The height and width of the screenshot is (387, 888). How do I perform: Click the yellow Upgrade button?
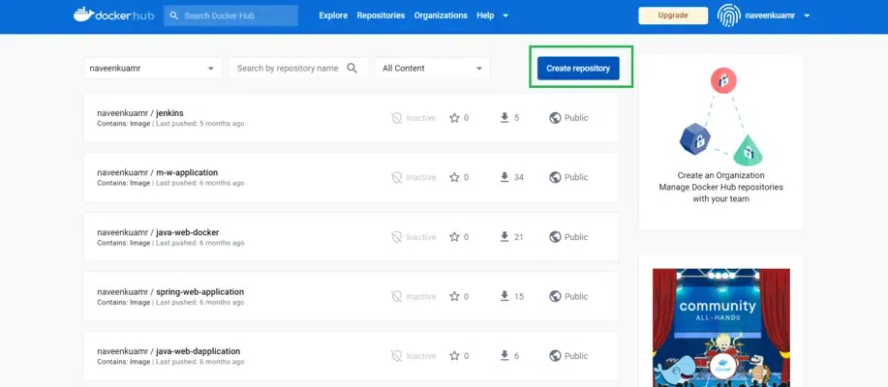672,15
